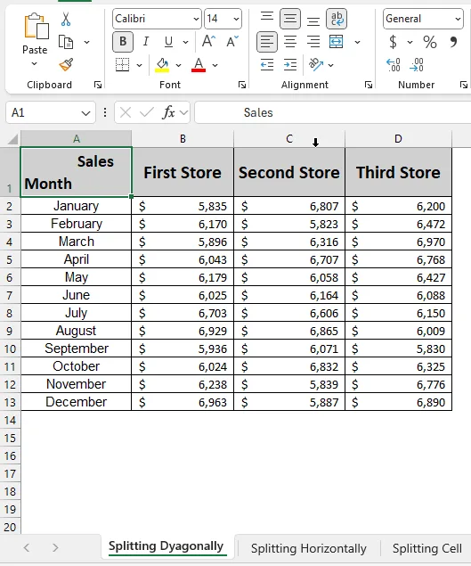This screenshot has height=566, width=471.
Task: Toggle Align Left button
Action: 267,42
